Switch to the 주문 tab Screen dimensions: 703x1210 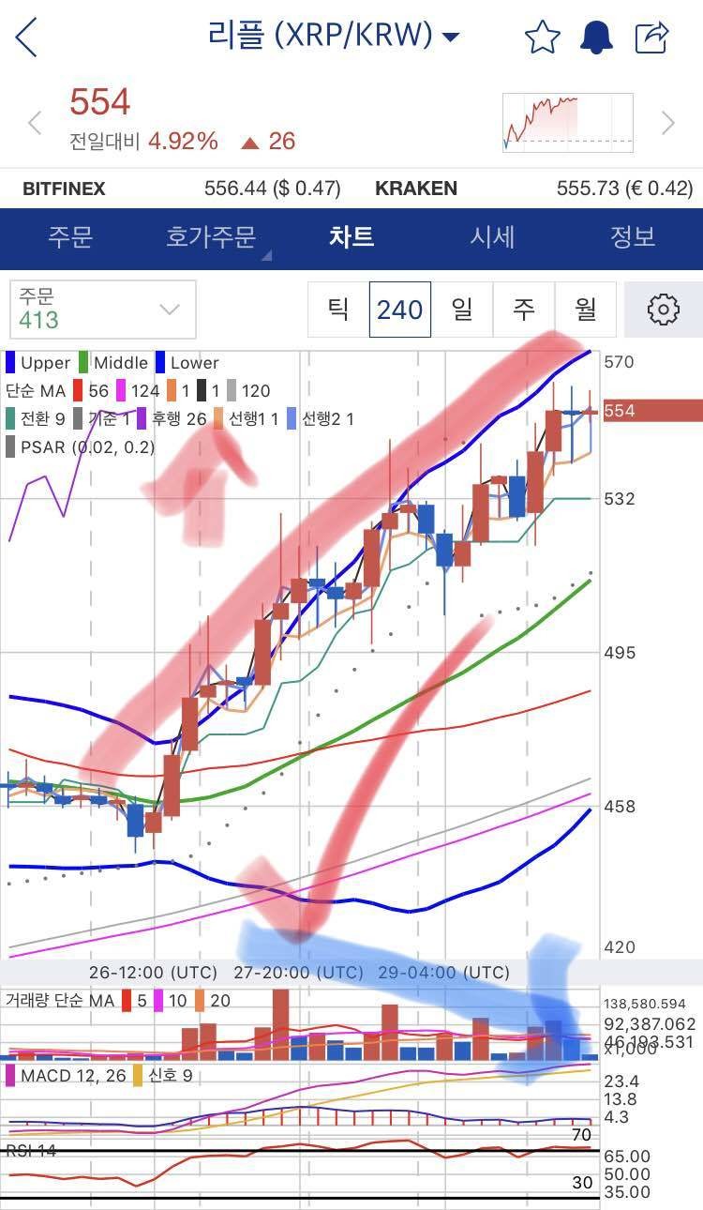[x=70, y=236]
